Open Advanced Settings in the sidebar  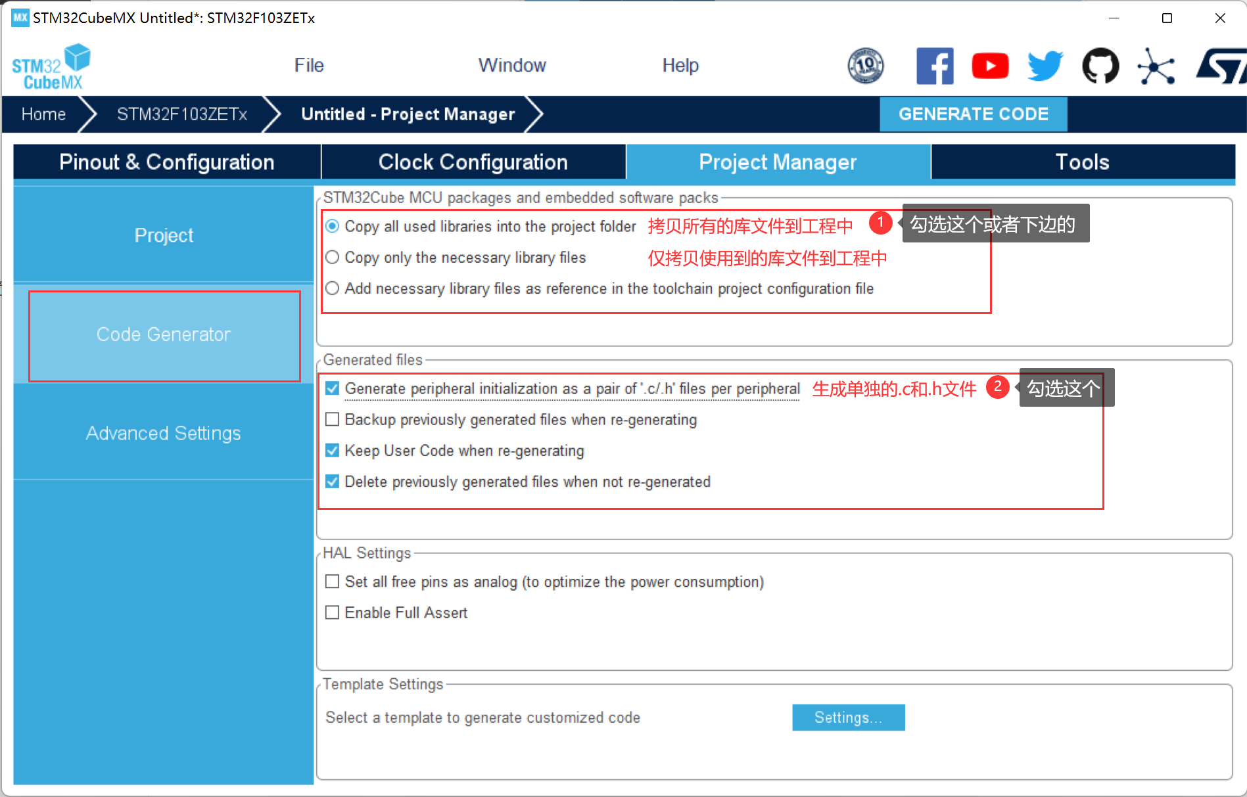point(163,433)
